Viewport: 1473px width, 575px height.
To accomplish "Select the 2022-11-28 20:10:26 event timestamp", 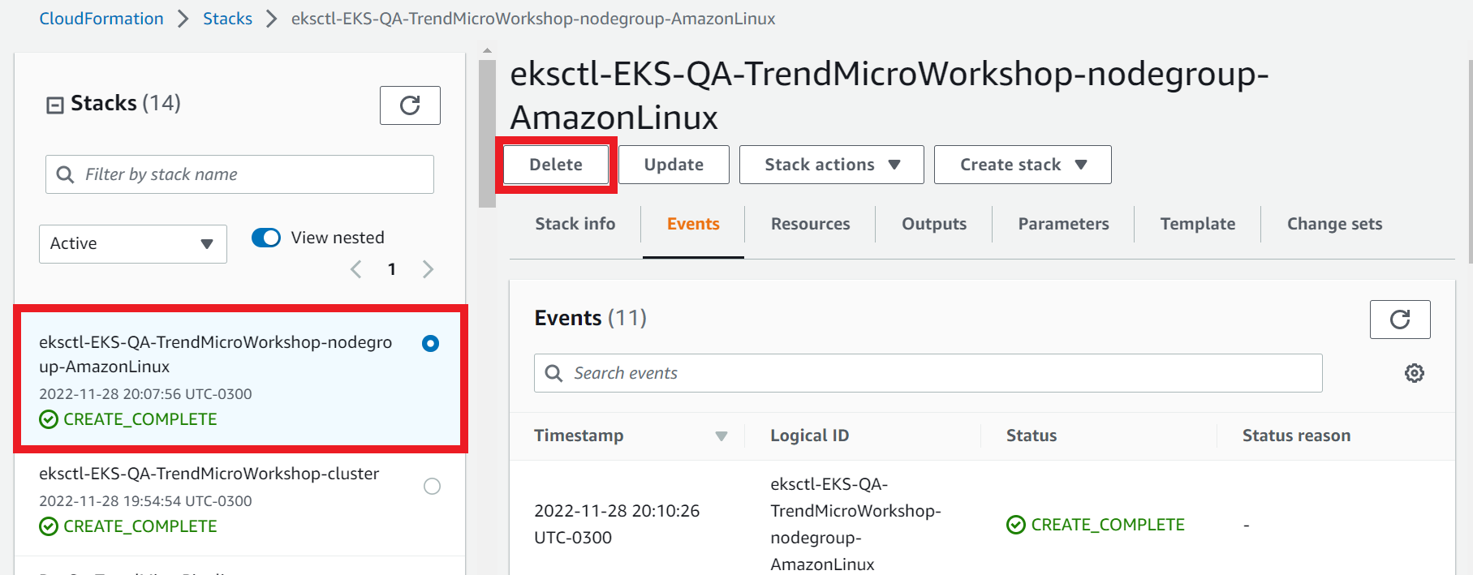I will tap(617, 524).
